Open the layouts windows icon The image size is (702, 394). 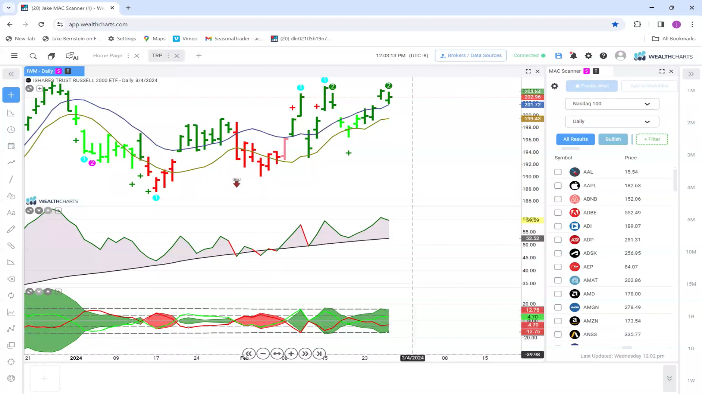pos(52,56)
